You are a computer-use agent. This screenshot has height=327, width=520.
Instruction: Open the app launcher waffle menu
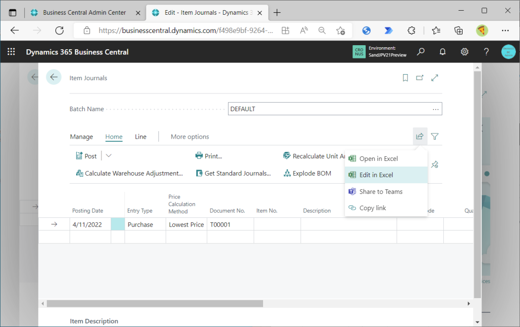point(11,52)
